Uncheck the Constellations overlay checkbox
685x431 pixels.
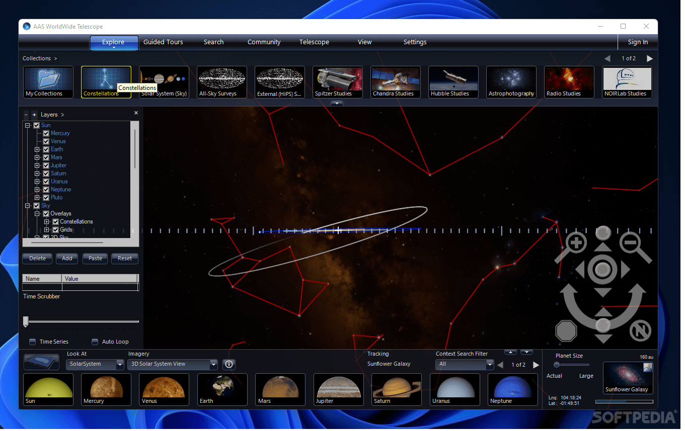[x=56, y=222]
